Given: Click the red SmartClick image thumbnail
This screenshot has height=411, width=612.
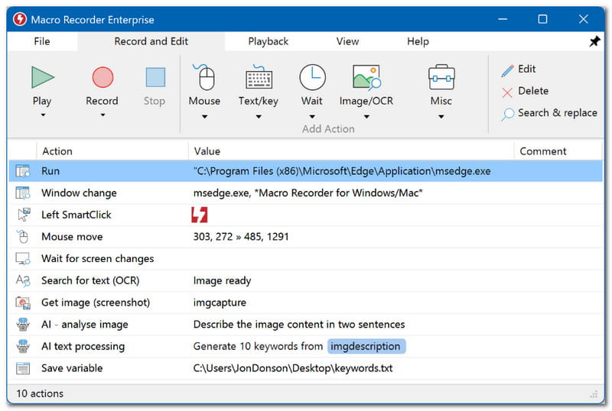Looking at the screenshot, I should pyautogui.click(x=200, y=215).
